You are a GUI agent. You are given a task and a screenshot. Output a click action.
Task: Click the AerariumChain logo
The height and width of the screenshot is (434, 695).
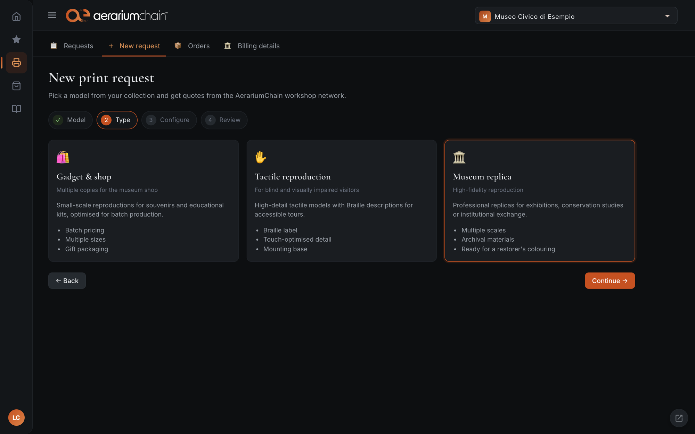(117, 16)
